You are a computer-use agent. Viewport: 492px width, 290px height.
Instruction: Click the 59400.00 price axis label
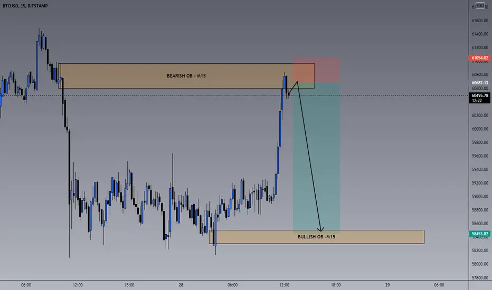[x=480, y=169]
